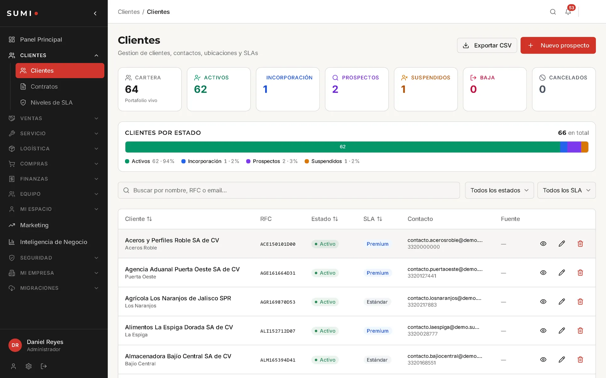Image resolution: width=606 pixels, height=378 pixels.
Task: Click the orange Suspendidos bar segment
Action: (585, 147)
